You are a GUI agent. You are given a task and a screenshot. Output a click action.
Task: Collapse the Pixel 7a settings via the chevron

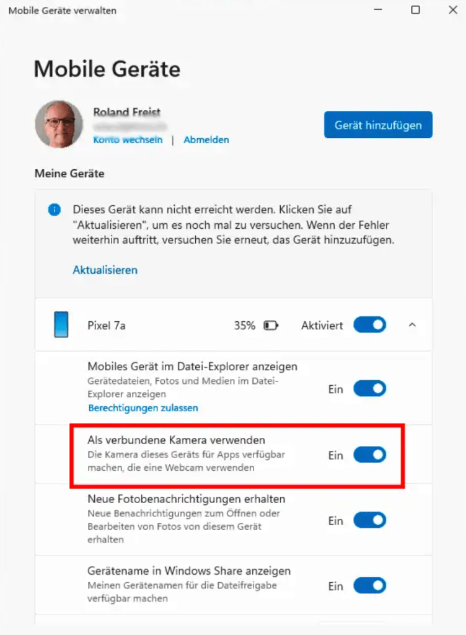[412, 324]
